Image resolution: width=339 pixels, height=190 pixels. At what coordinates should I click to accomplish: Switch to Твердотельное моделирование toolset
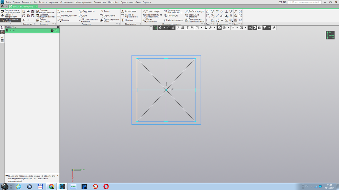(x=10, y=11)
